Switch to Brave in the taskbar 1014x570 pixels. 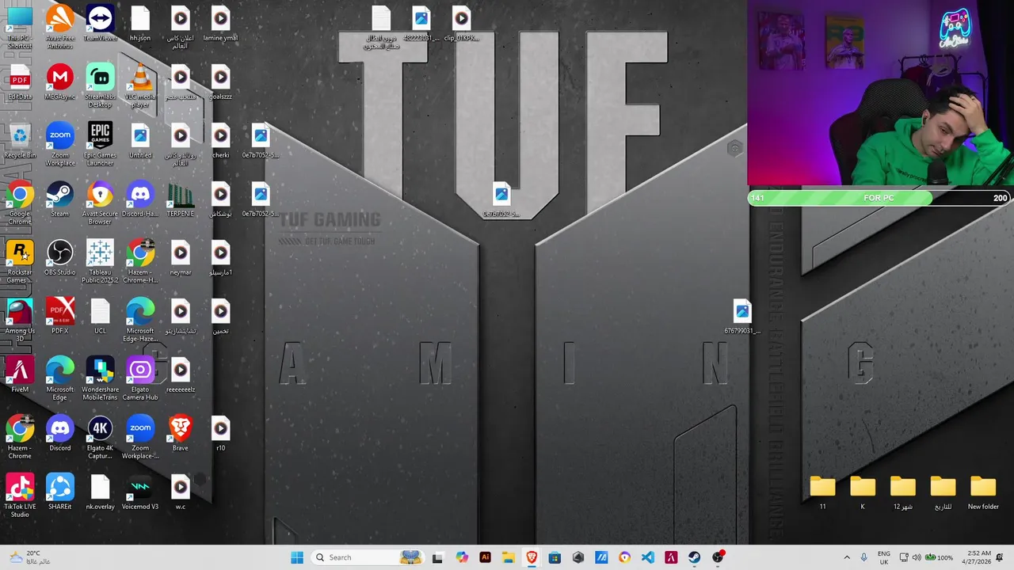[x=532, y=557]
